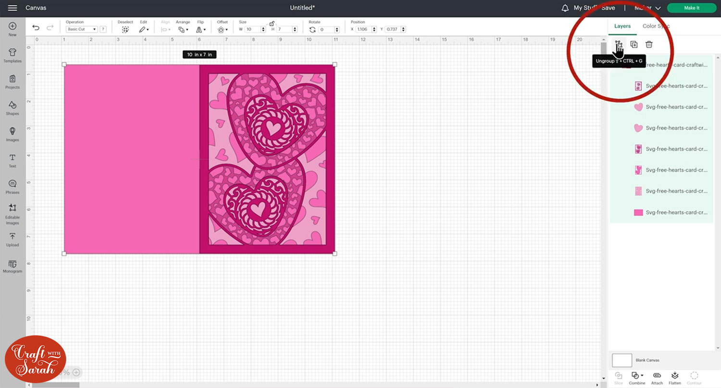
Task: Open the hamburger main menu
Action: [12, 8]
